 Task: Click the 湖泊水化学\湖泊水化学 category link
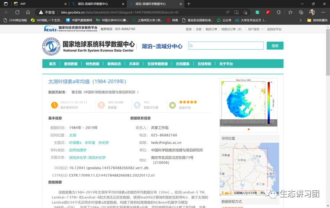tap(87, 158)
